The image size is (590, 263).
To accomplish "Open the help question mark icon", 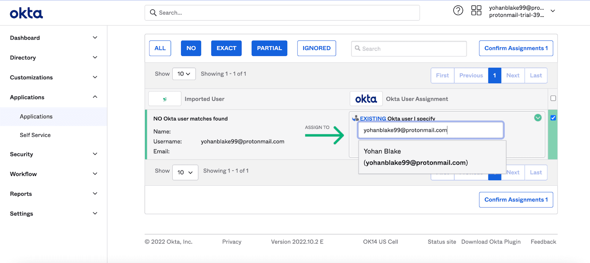I will (x=458, y=10).
